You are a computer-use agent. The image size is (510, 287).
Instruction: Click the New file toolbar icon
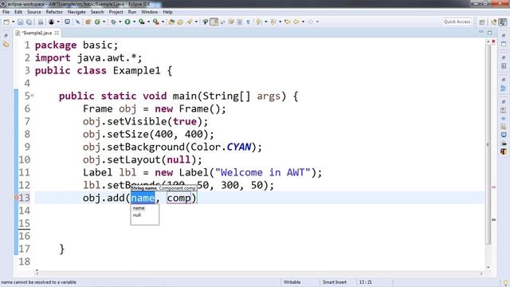tap(6, 22)
